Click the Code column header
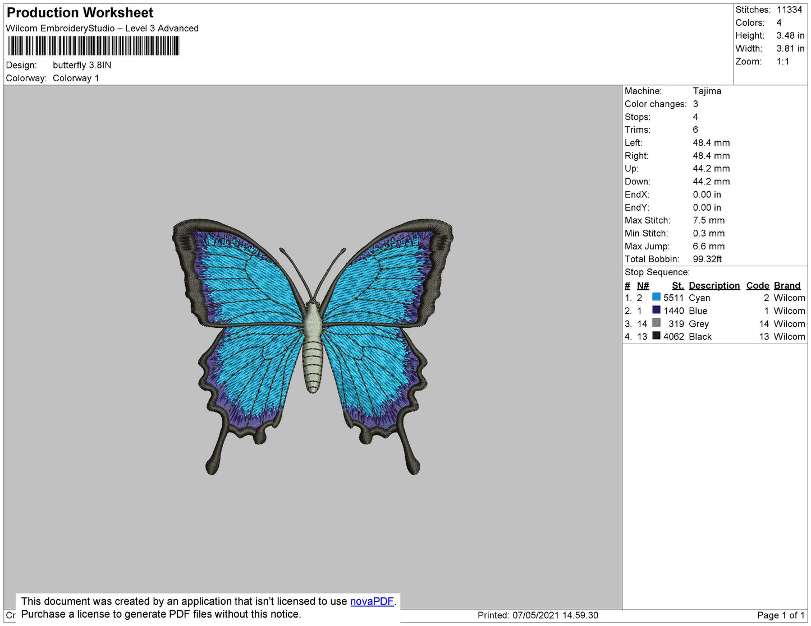 pyautogui.click(x=757, y=285)
